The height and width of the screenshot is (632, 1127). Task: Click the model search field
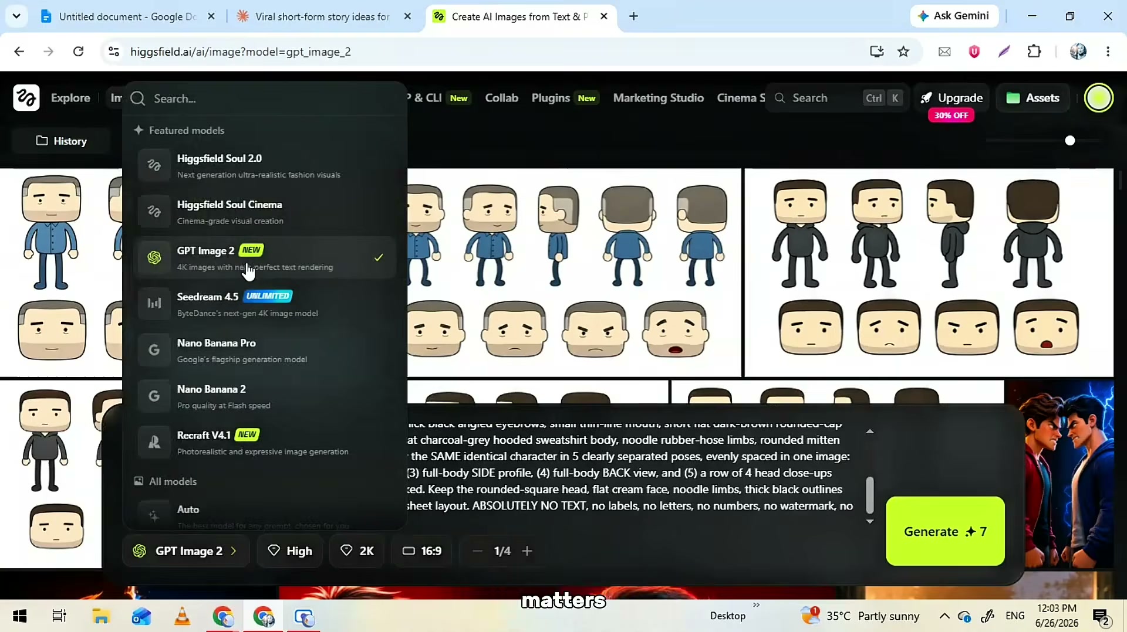click(265, 98)
